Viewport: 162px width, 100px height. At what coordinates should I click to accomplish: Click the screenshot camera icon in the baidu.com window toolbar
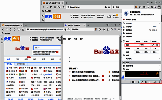click(104, 30)
